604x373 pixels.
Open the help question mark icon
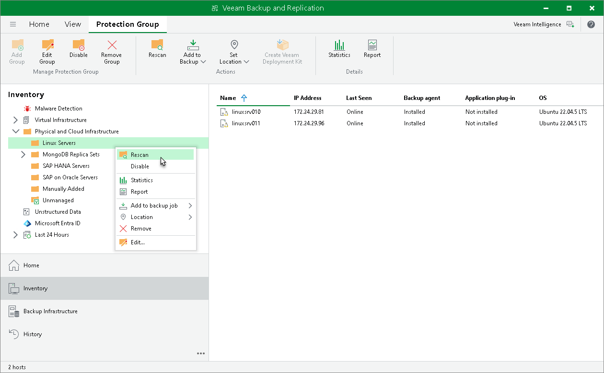coord(592,24)
